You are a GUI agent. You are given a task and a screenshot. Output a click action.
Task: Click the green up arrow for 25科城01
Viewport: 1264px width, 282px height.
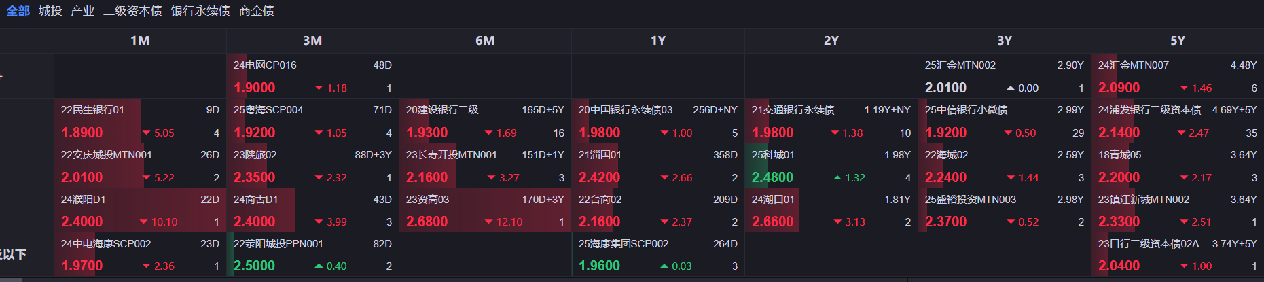pos(837,178)
